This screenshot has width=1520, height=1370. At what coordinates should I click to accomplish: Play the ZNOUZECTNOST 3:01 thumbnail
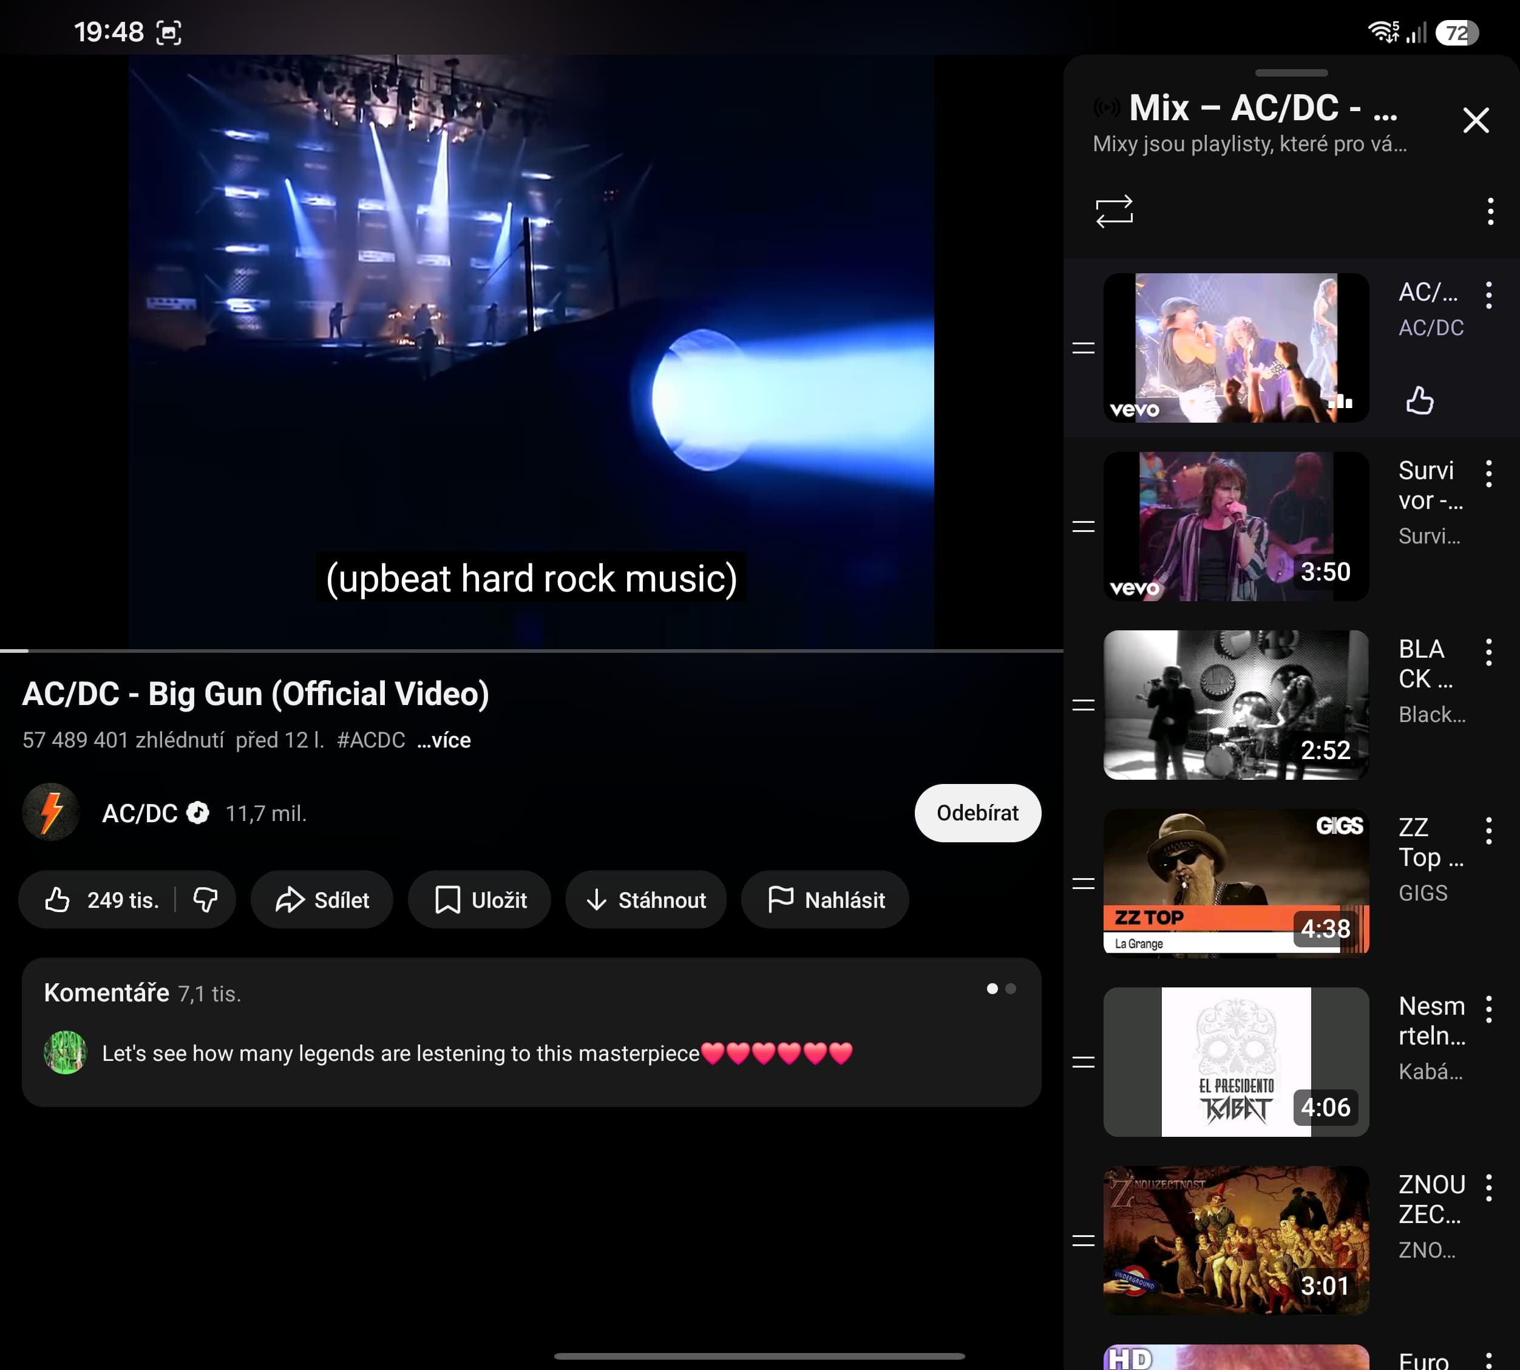pos(1235,1240)
